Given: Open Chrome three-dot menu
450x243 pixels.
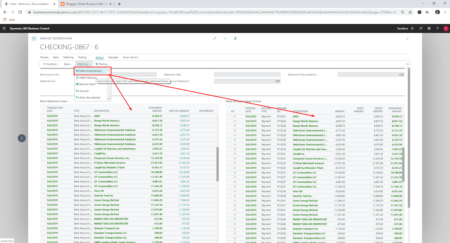Looking at the screenshot, I should (x=445, y=12).
